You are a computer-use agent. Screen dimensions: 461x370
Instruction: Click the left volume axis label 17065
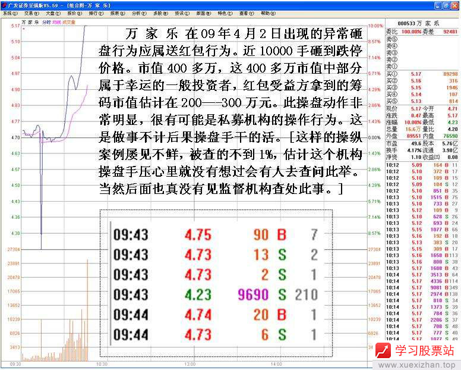coord(14,291)
